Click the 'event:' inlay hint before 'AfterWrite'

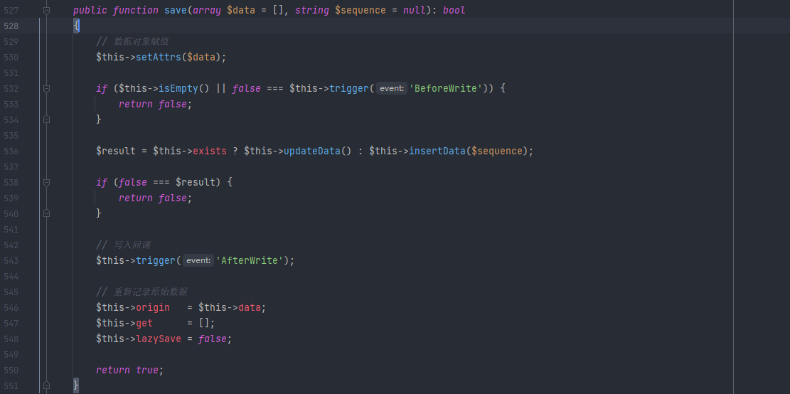pos(198,261)
